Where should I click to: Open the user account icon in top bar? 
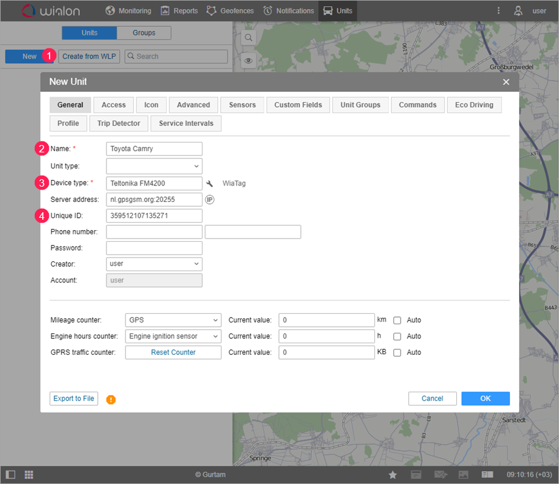[x=518, y=10]
